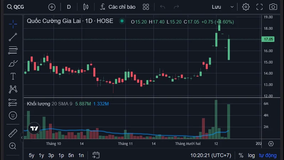Viewport: 284px width, 160px height.
Task: Toggle percent scale
Action: pos(241,155)
